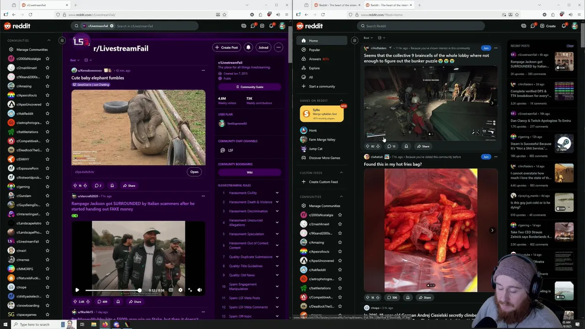Favorite r/2000sNostalgia star in left window
Screen dimensions: 585x329
click(x=48, y=58)
